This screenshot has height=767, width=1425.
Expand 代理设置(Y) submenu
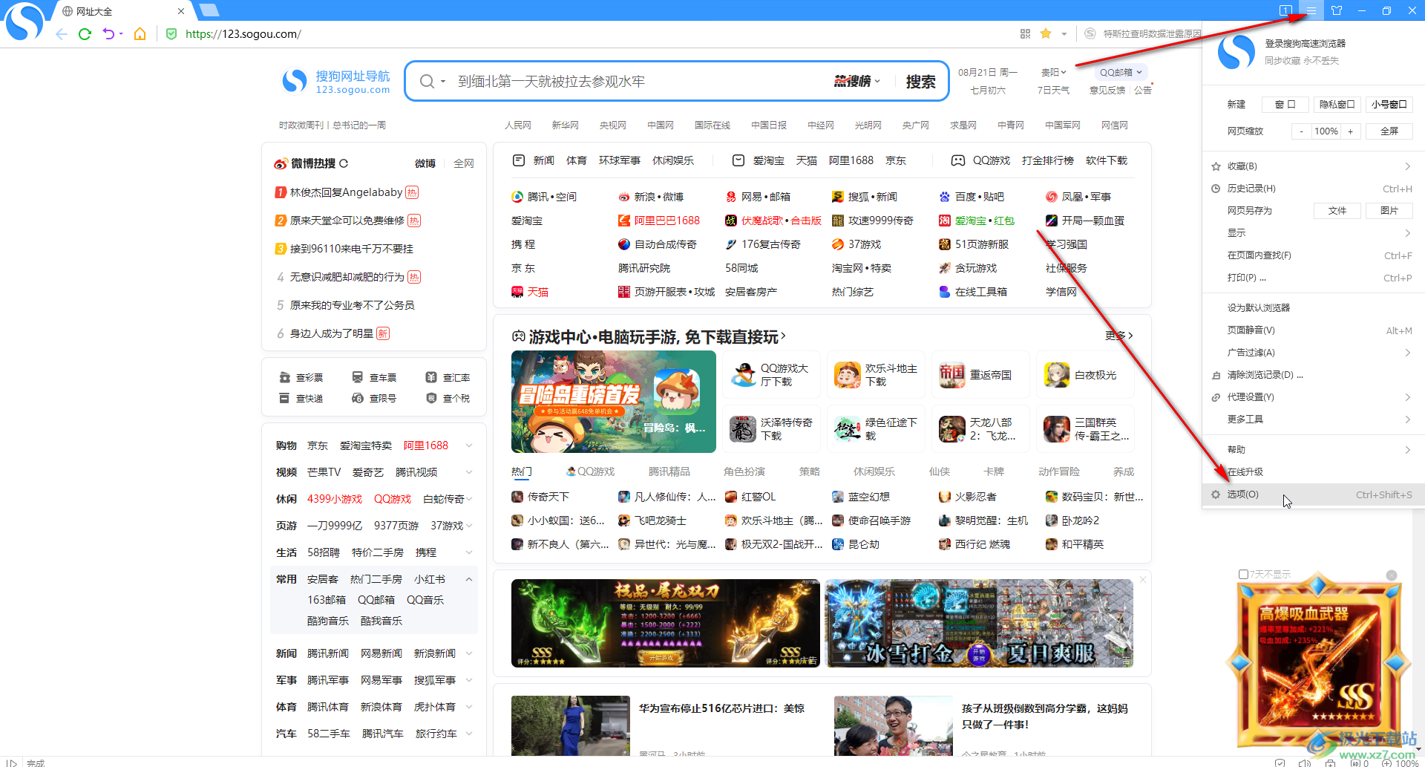[1313, 397]
